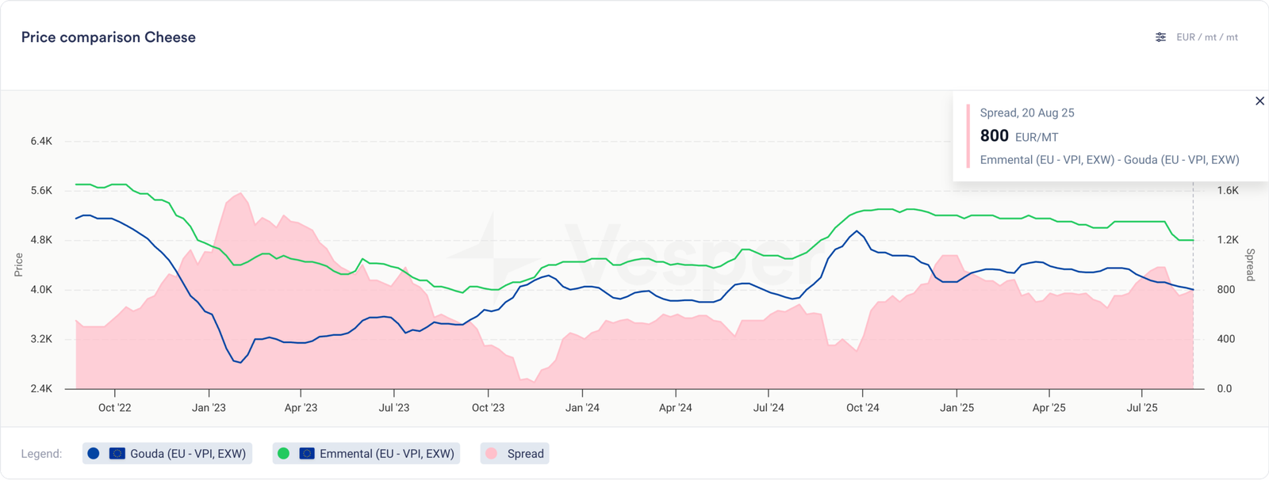
Task: Click the chart settings sliders icon
Action: (x=1160, y=37)
